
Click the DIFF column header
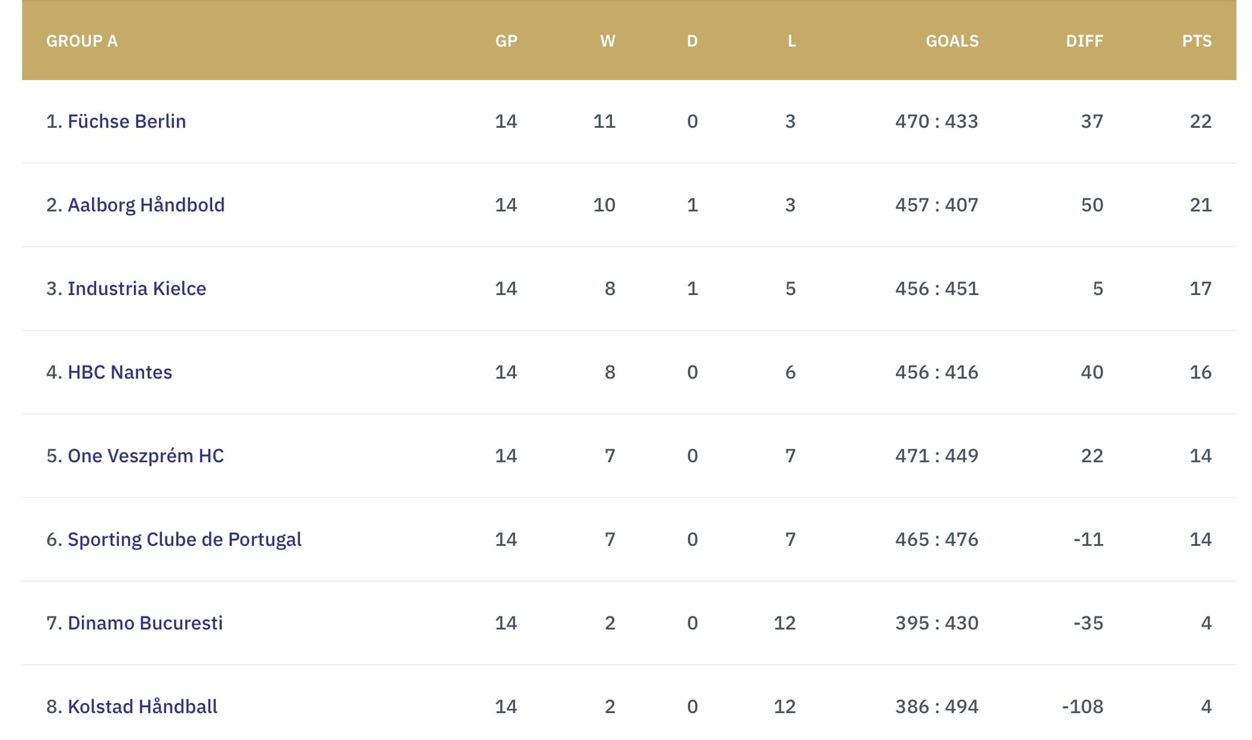coord(1084,41)
